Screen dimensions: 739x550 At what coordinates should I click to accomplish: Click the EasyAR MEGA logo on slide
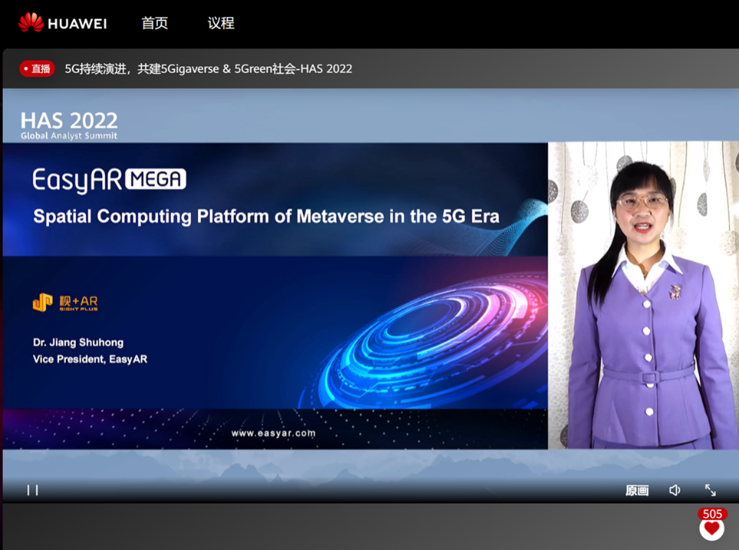110,180
